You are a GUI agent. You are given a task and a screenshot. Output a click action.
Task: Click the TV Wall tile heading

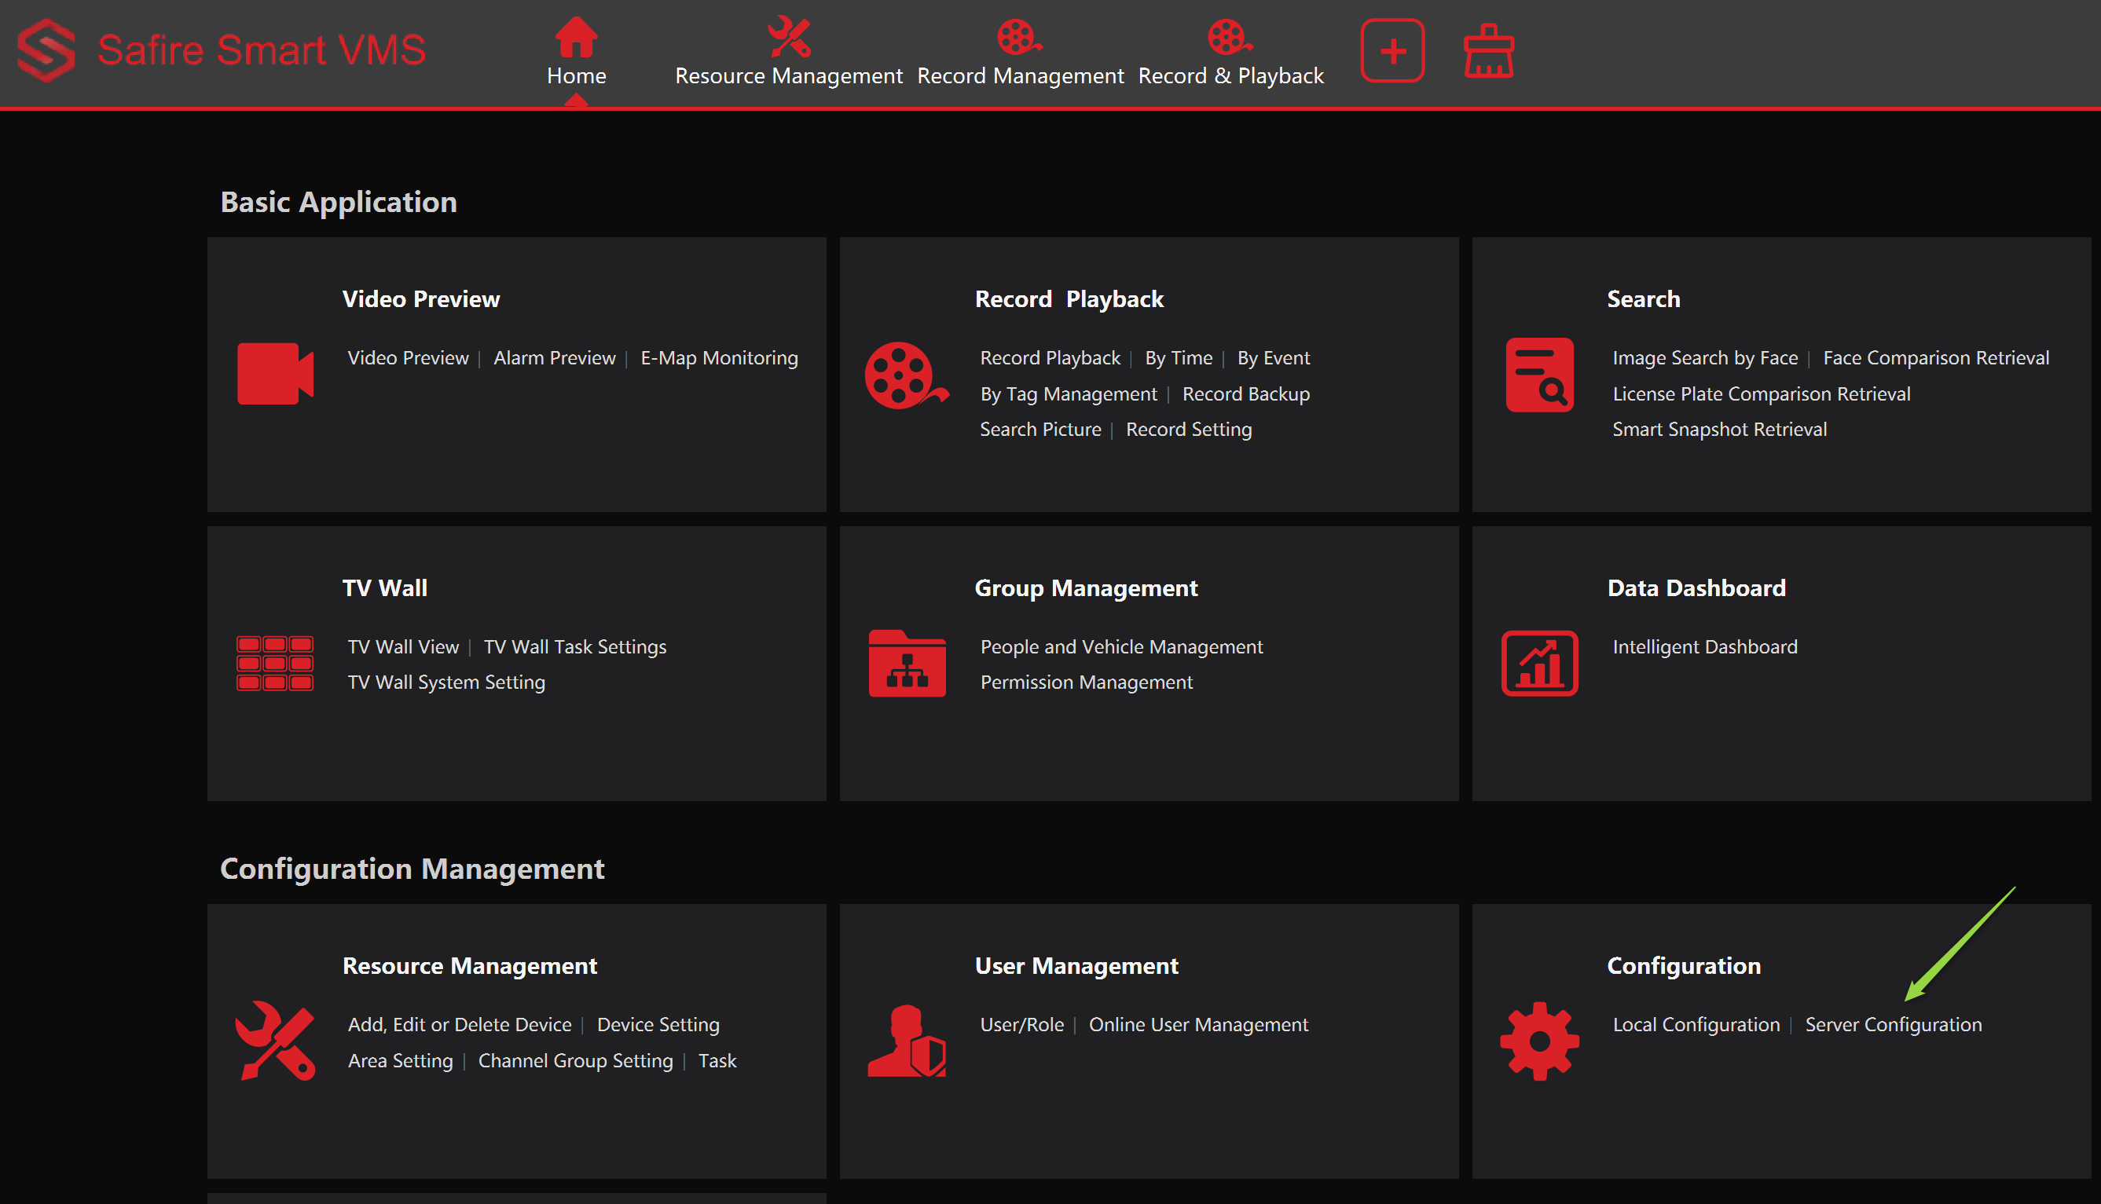click(385, 588)
